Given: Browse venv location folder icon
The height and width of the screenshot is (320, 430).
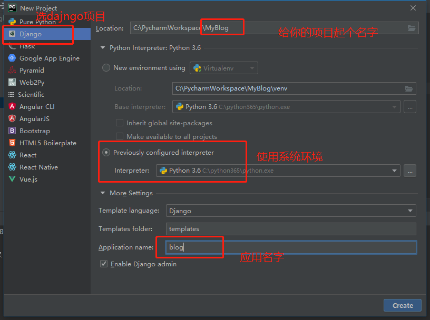Looking at the screenshot, I should click(409, 88).
